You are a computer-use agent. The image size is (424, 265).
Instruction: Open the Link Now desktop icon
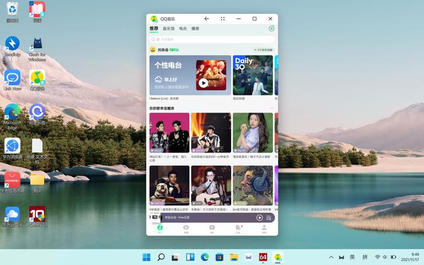click(12, 80)
